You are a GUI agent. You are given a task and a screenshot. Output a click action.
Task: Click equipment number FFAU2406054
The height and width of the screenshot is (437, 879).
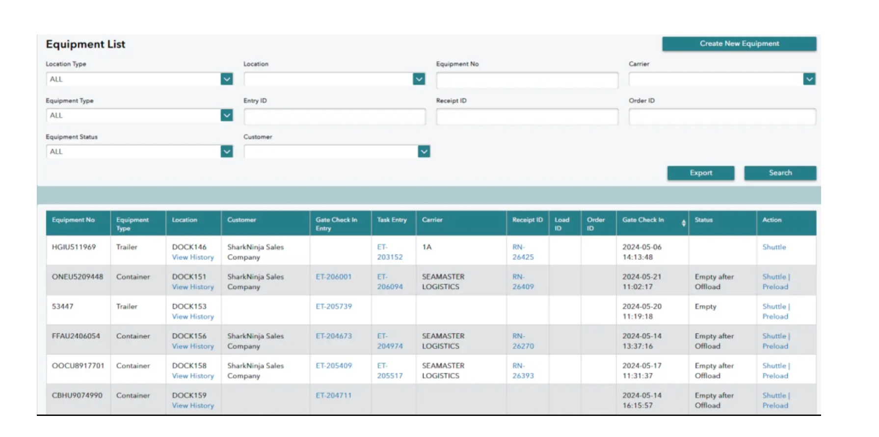76,336
